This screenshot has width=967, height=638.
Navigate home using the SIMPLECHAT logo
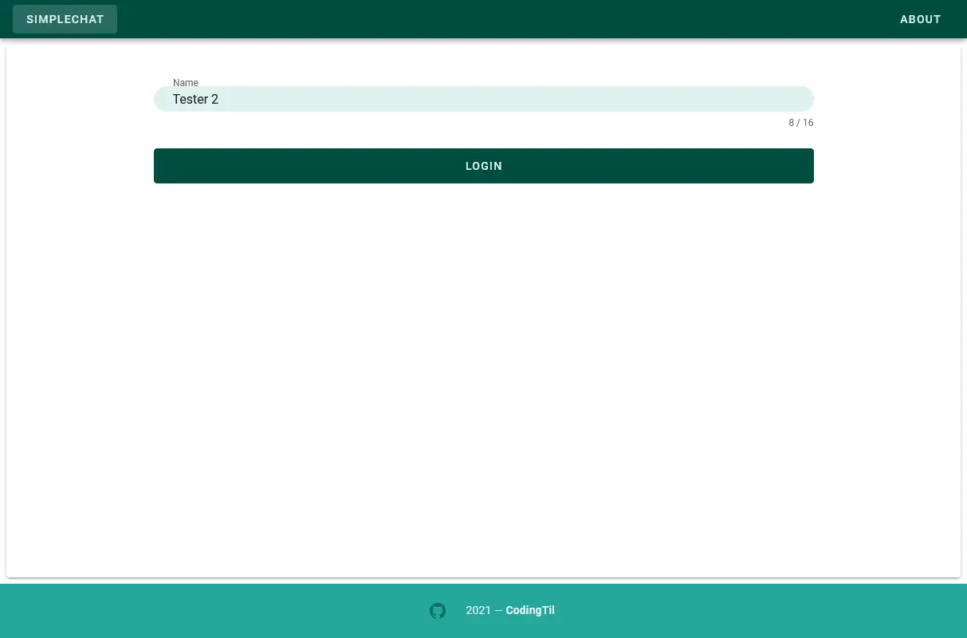pos(65,18)
